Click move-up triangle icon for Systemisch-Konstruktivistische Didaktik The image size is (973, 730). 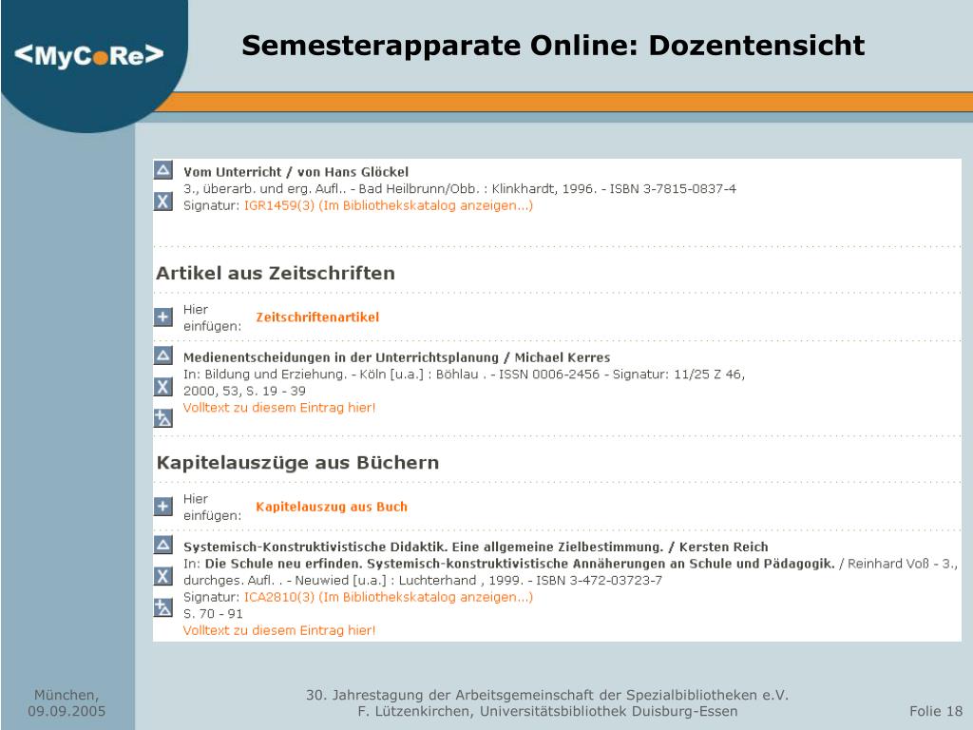tap(163, 545)
